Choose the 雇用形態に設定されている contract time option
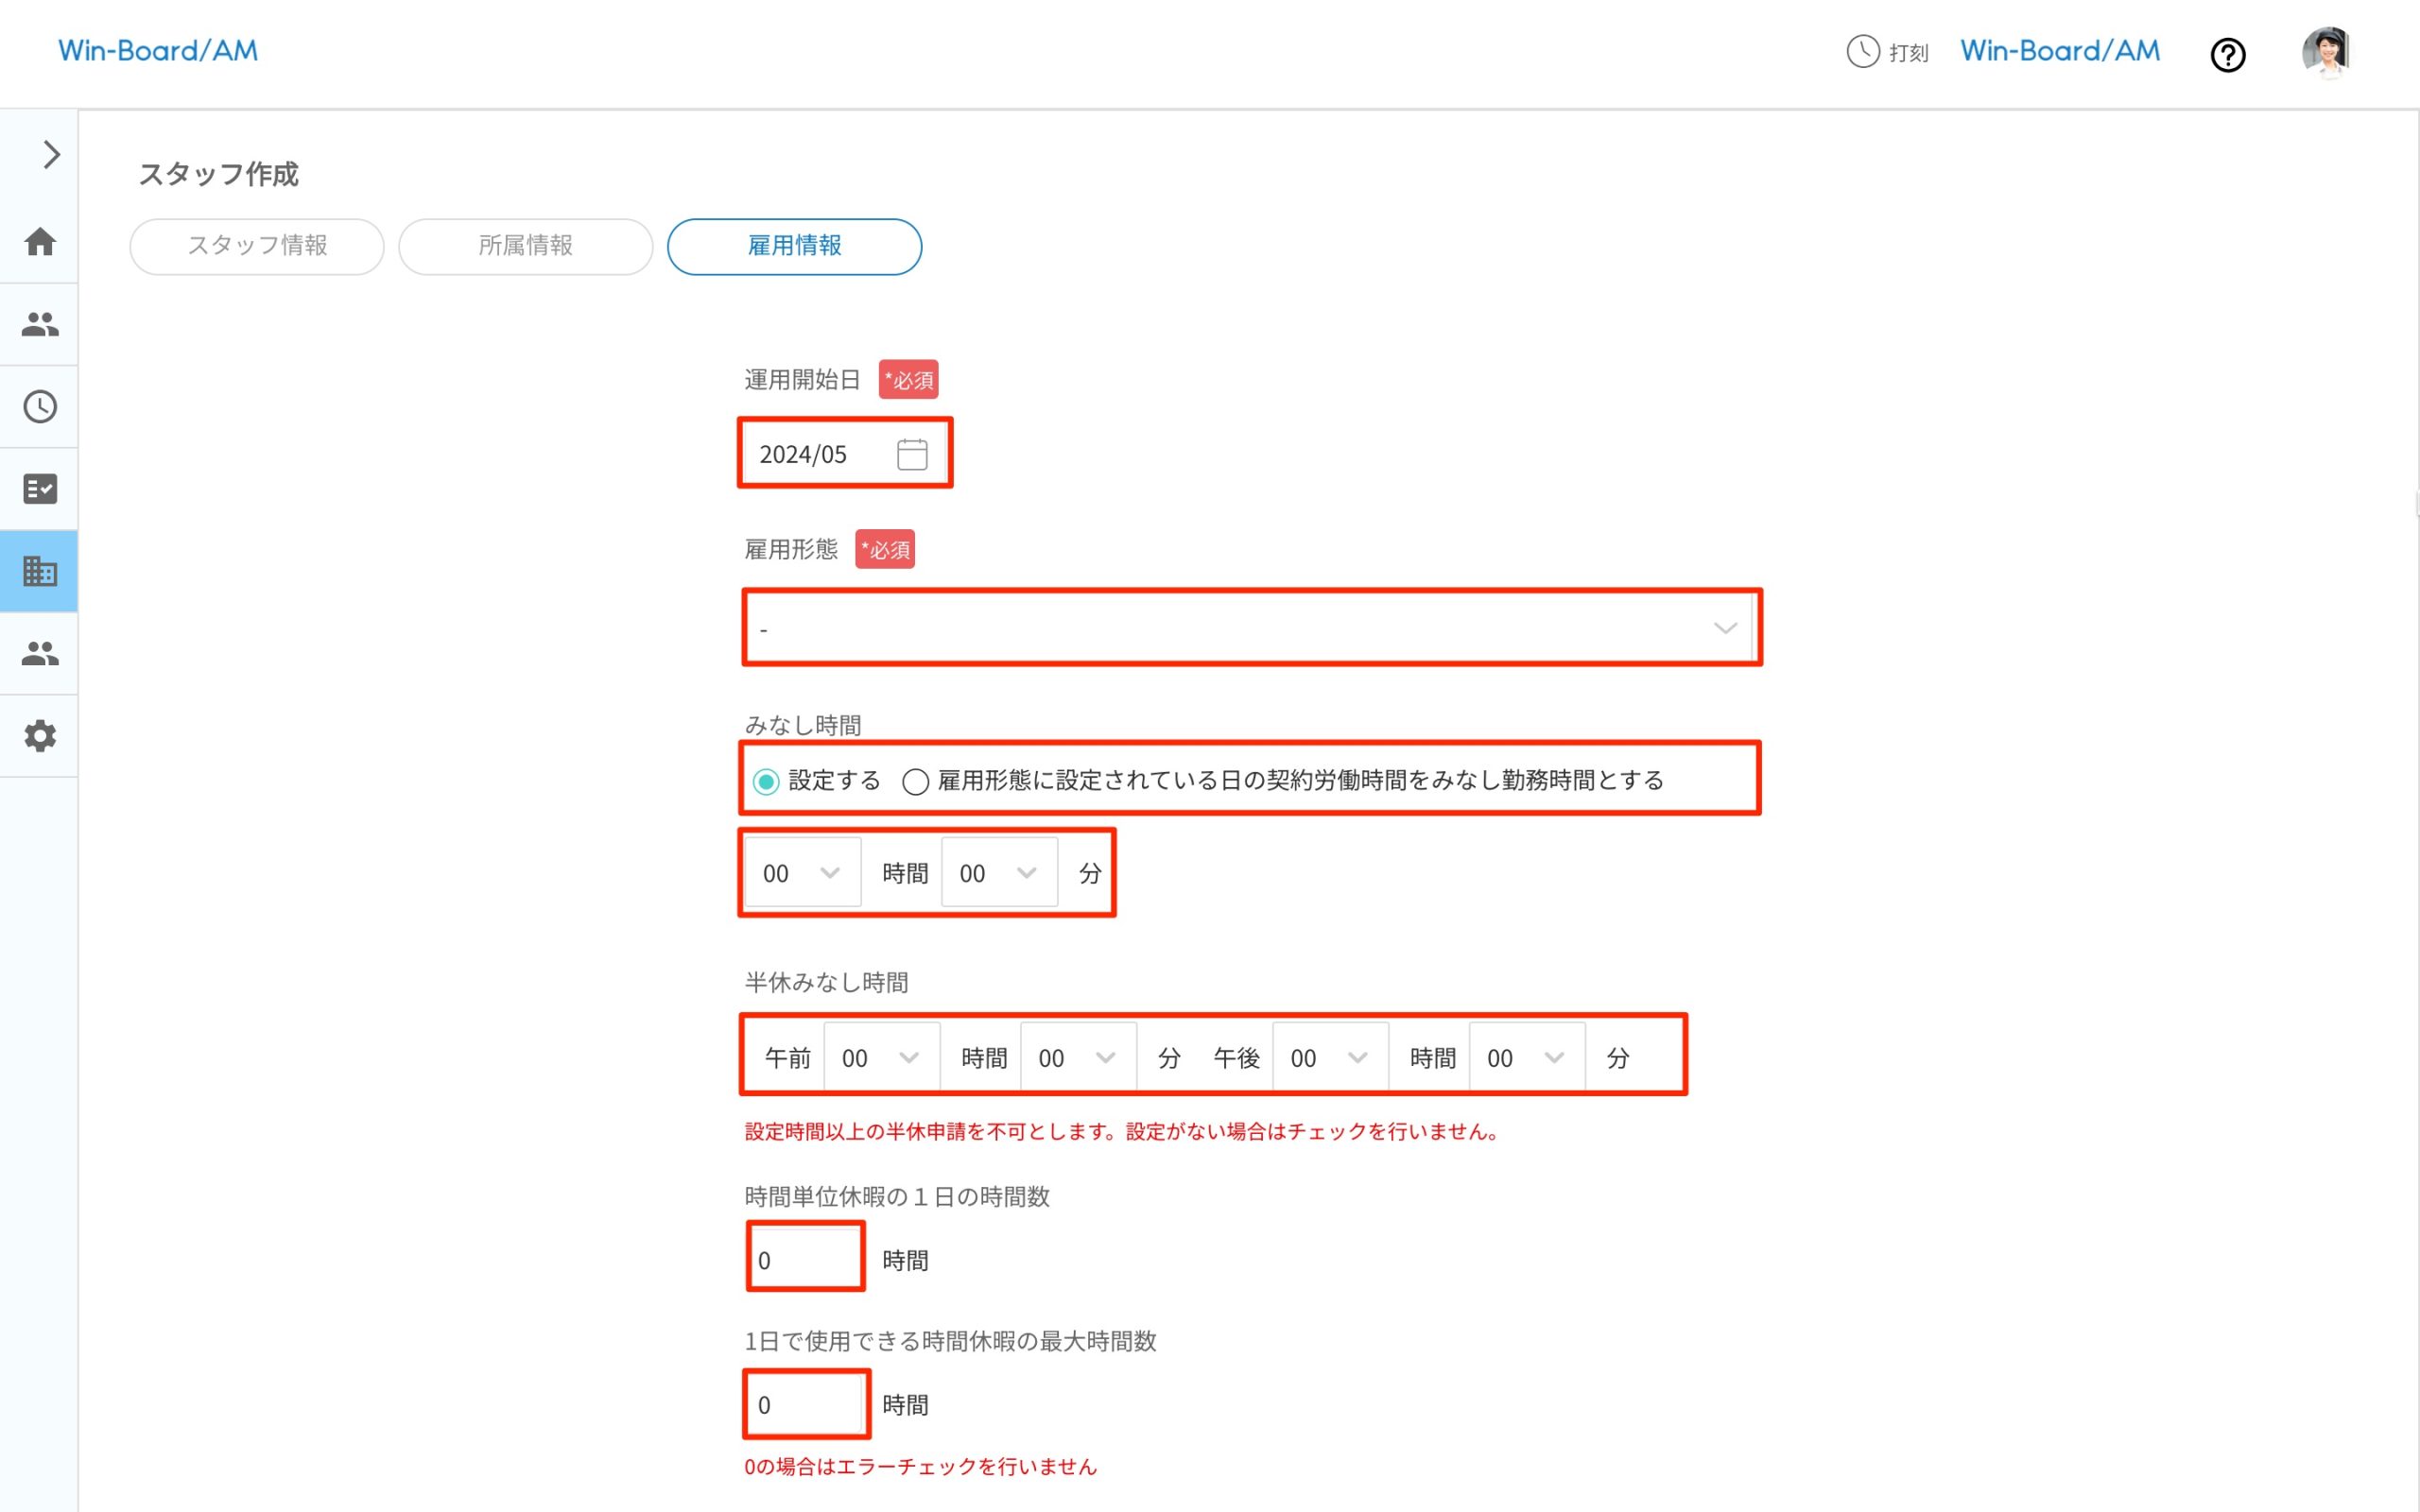The height and width of the screenshot is (1512, 2420). (915, 782)
